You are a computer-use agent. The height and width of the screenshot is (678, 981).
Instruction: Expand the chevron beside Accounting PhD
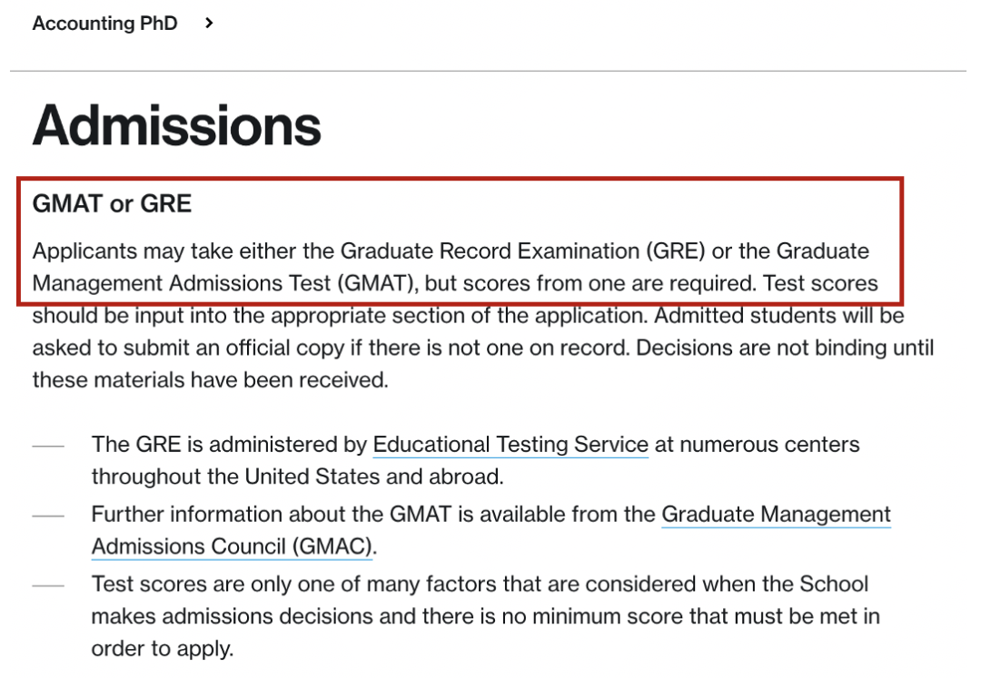209,23
